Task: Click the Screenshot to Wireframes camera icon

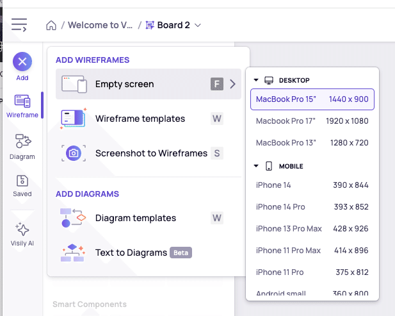Action: 74,153
